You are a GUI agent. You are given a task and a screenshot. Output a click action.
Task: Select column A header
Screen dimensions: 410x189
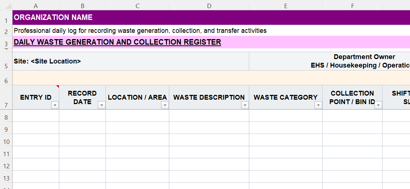coord(36,6)
